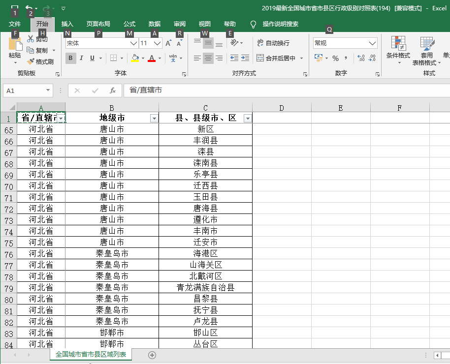Click the Cut (剪切) scissors icon
The image size is (450, 364).
pyautogui.click(x=31, y=39)
